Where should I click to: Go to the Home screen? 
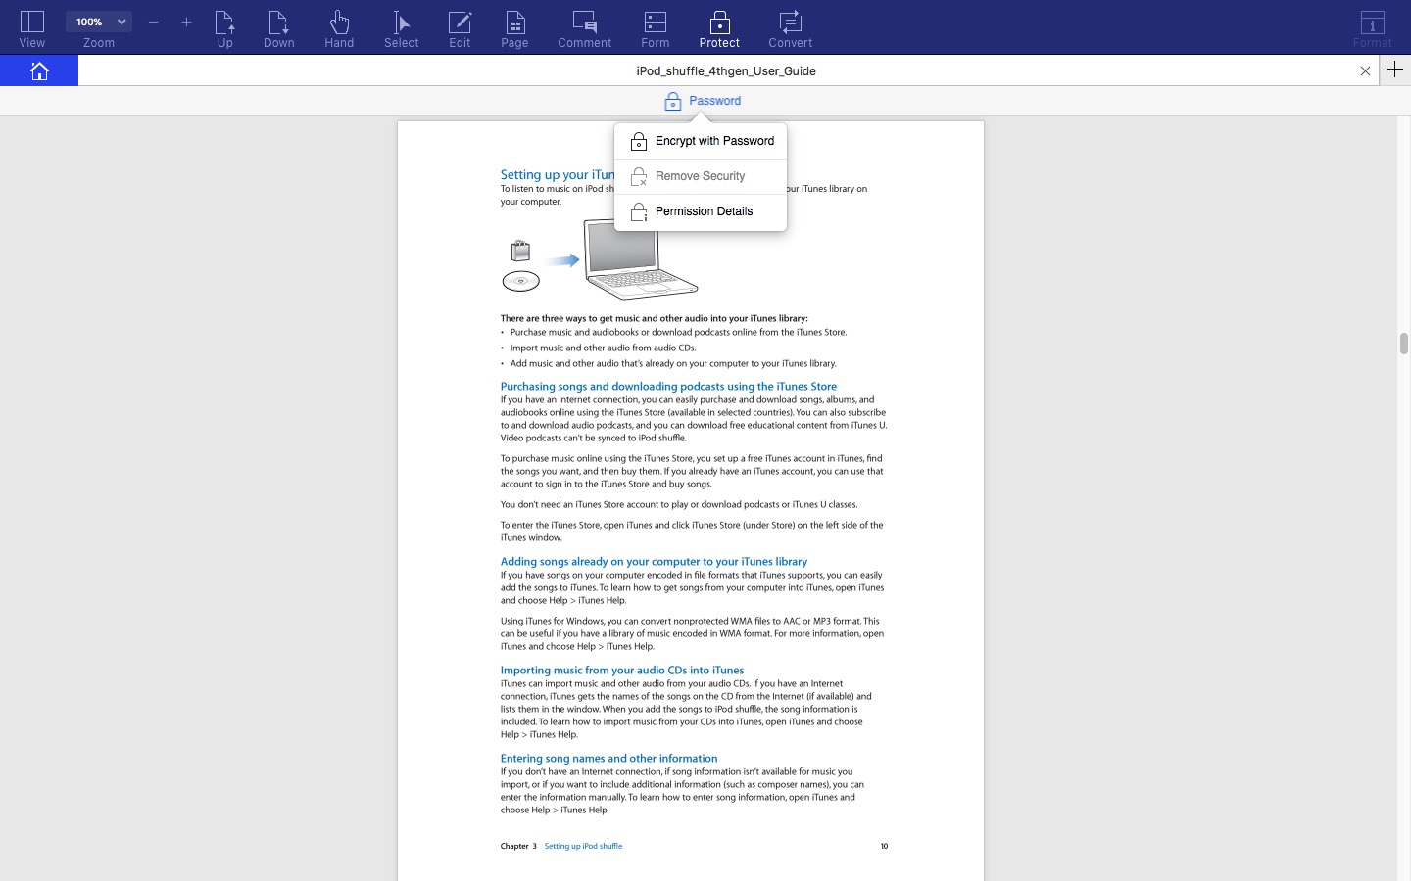[39, 70]
